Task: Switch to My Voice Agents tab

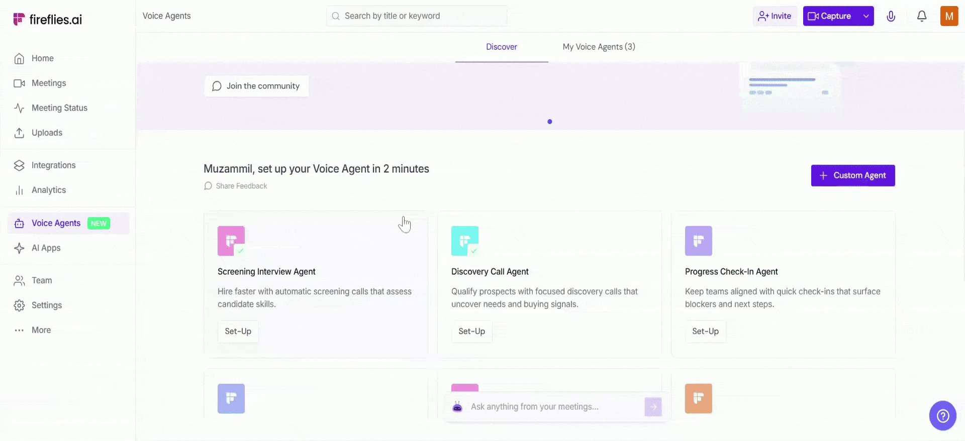Action: pyautogui.click(x=599, y=47)
